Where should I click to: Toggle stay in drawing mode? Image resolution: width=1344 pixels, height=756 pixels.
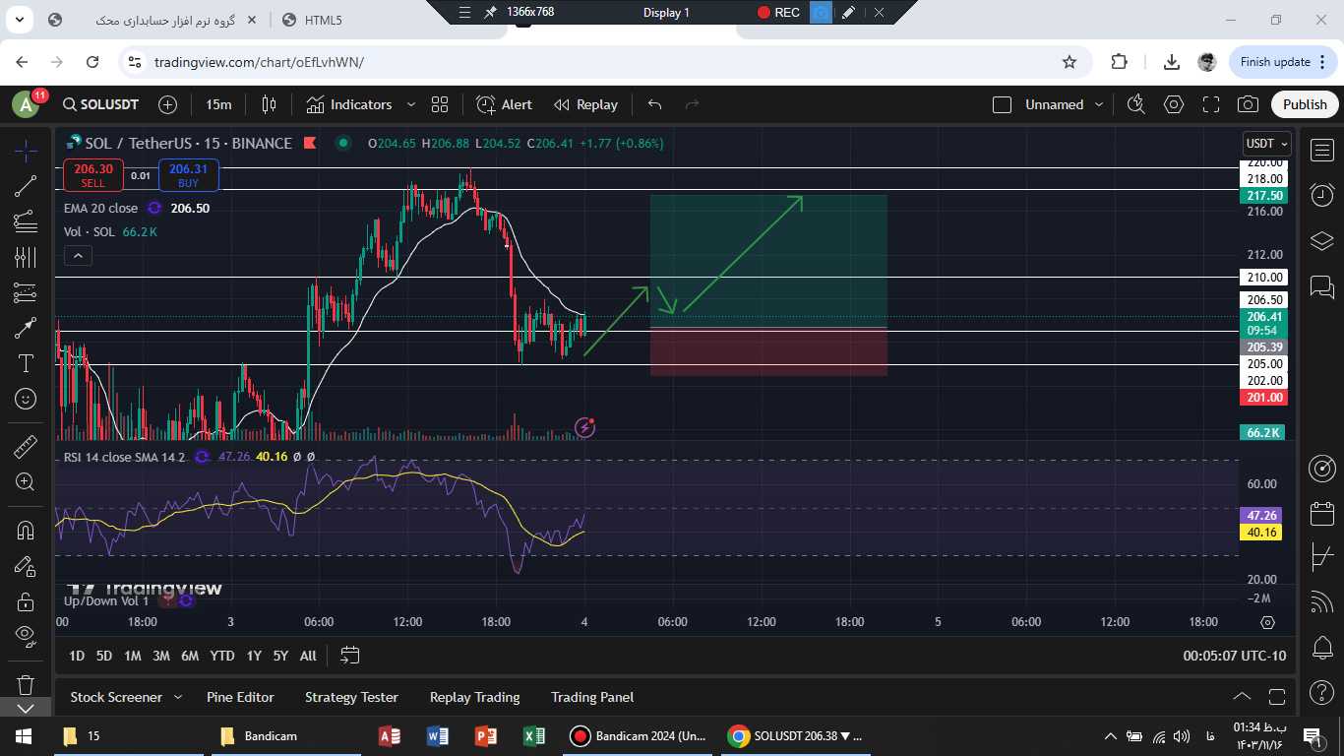(26, 566)
